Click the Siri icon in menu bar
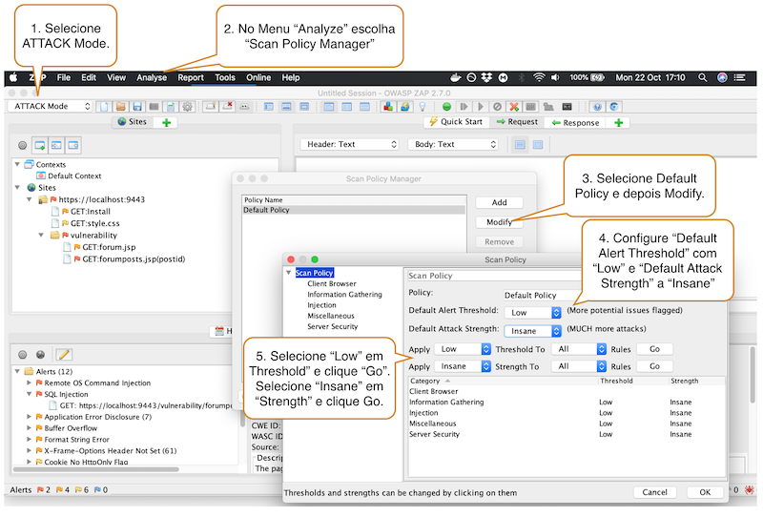 722,78
